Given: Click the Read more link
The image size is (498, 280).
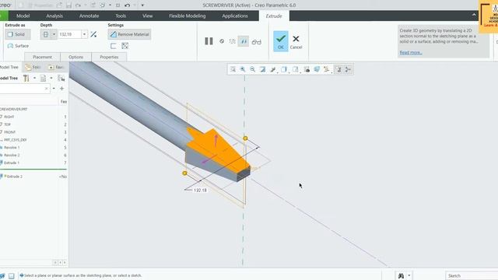Looking at the screenshot, I should coord(411,52).
